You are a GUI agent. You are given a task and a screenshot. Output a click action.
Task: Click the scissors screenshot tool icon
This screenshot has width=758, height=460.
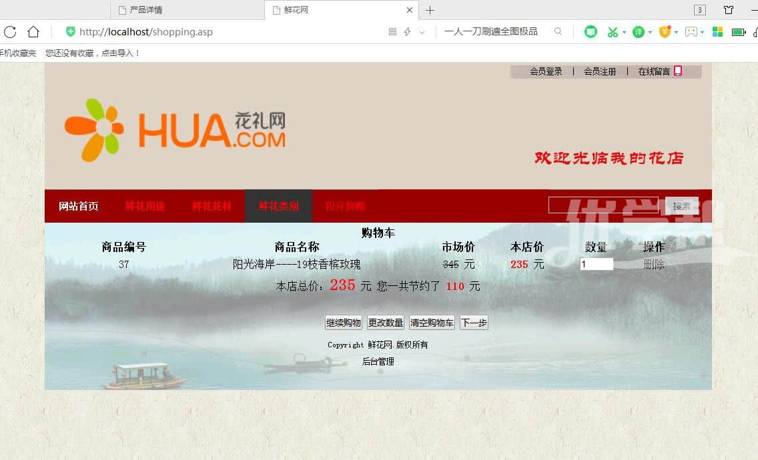612,32
